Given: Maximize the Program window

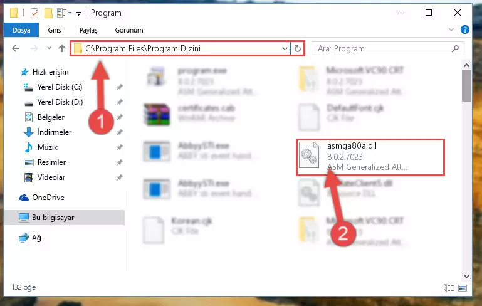Looking at the screenshot, I should (x=429, y=13).
